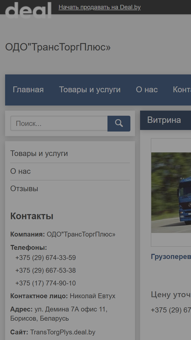This screenshot has width=191, height=340.
Task: Click phone number +375 (29) 667-53-38
Action: pyautogui.click(x=46, y=270)
